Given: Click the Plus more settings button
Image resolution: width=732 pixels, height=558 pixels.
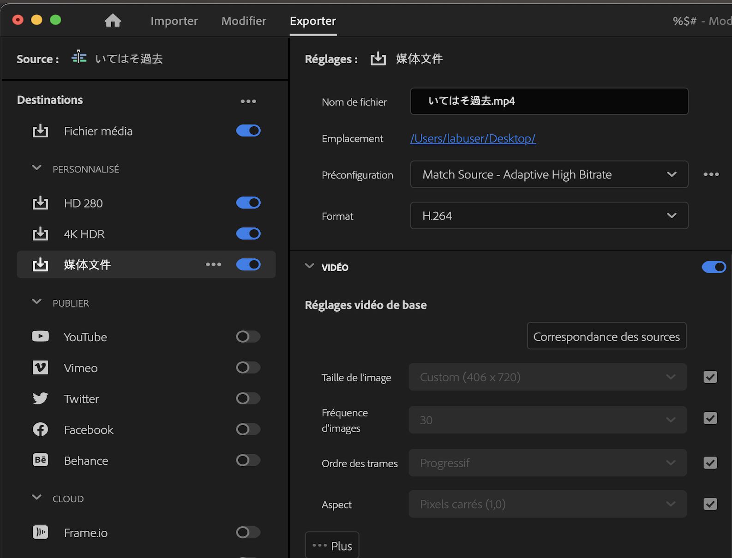Looking at the screenshot, I should click(x=332, y=546).
